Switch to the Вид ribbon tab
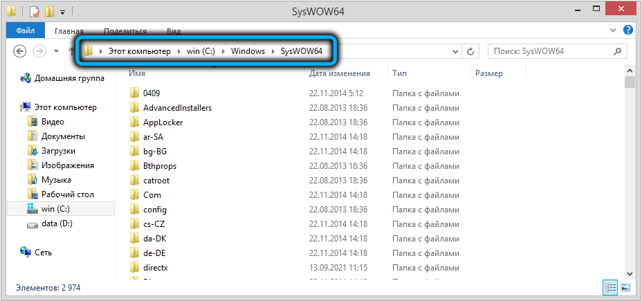This screenshot has width=642, height=301. [174, 31]
